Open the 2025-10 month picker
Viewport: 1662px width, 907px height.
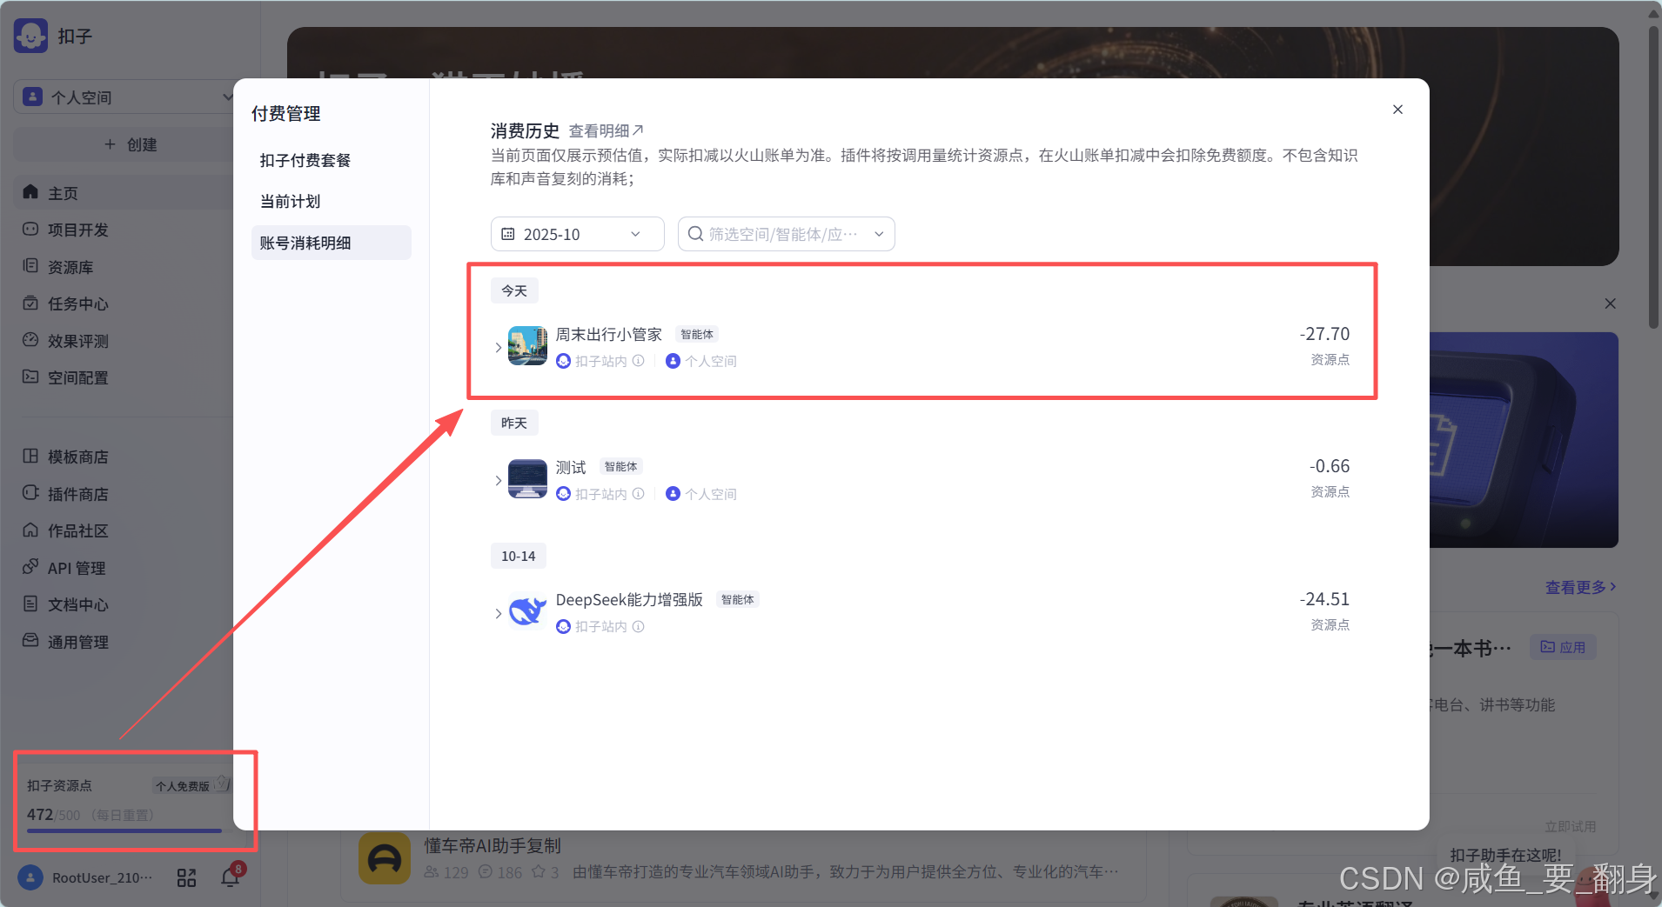tap(577, 234)
